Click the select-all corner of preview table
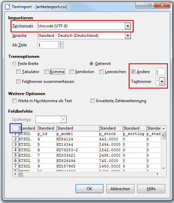This screenshot has height=203, width=174. pyautogui.click(x=16, y=128)
